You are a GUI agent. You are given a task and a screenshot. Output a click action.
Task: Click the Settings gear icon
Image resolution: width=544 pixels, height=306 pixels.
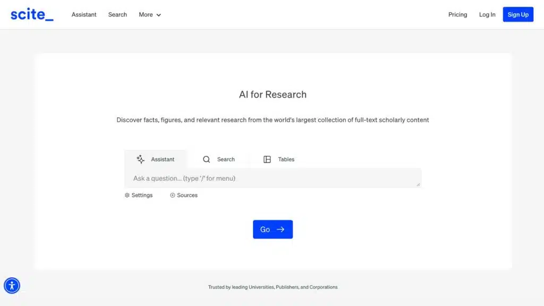tap(127, 195)
